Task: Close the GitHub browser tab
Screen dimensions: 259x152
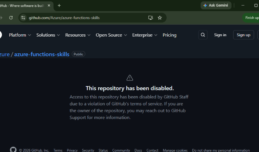Action: click(49, 5)
